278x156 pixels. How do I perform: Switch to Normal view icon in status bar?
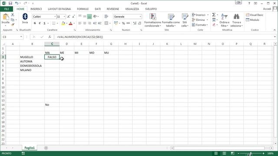tap(216, 153)
